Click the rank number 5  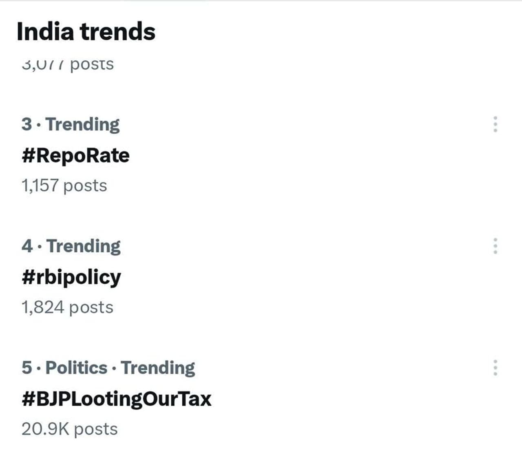click(27, 368)
